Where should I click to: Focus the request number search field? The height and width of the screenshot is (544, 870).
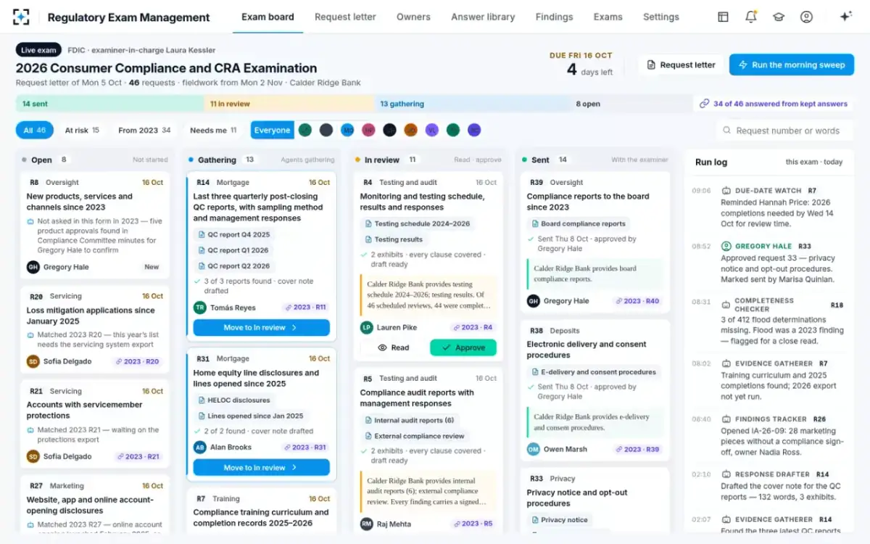(x=785, y=131)
